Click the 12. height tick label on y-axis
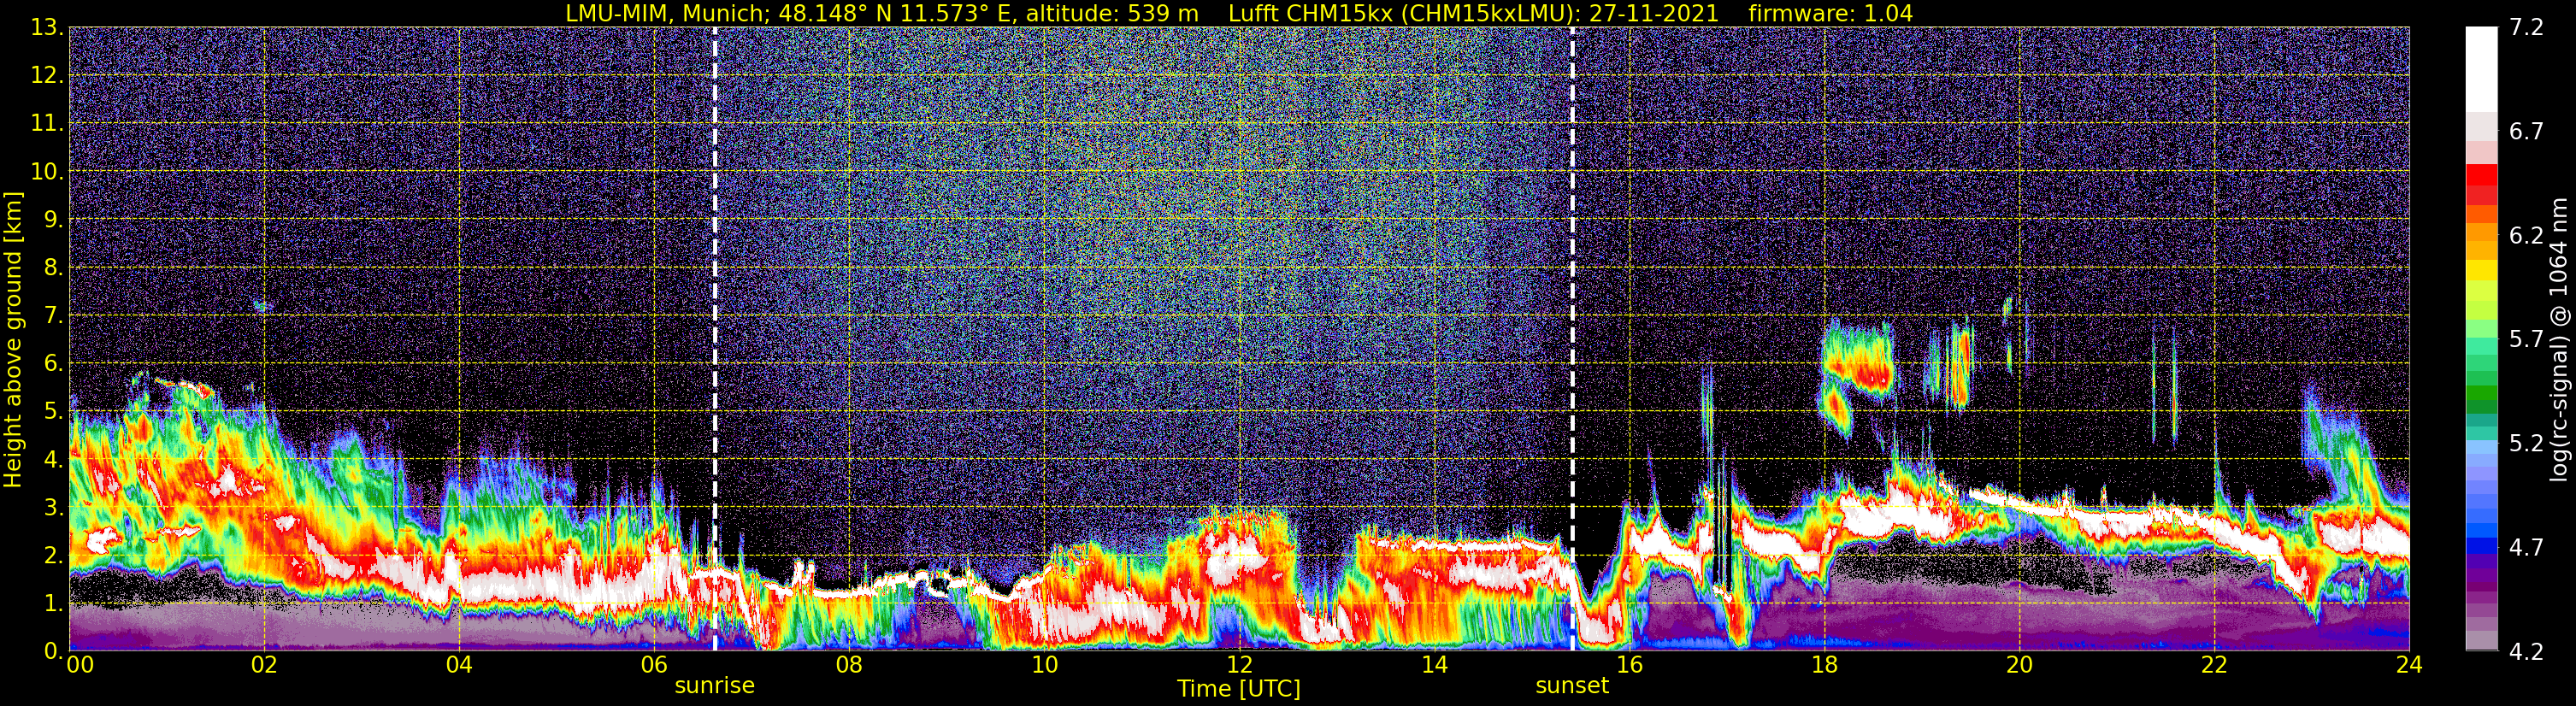Image resolution: width=2576 pixels, height=706 pixels. [47, 76]
